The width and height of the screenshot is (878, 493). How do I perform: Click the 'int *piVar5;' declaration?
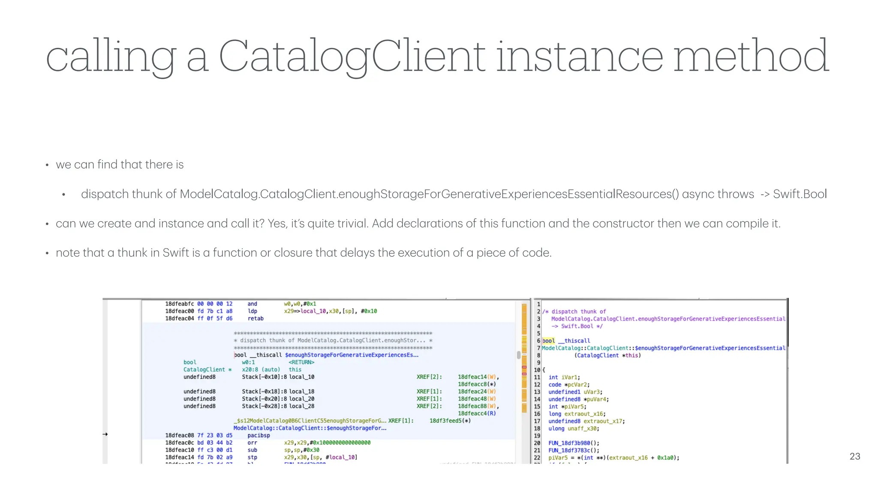tap(568, 407)
